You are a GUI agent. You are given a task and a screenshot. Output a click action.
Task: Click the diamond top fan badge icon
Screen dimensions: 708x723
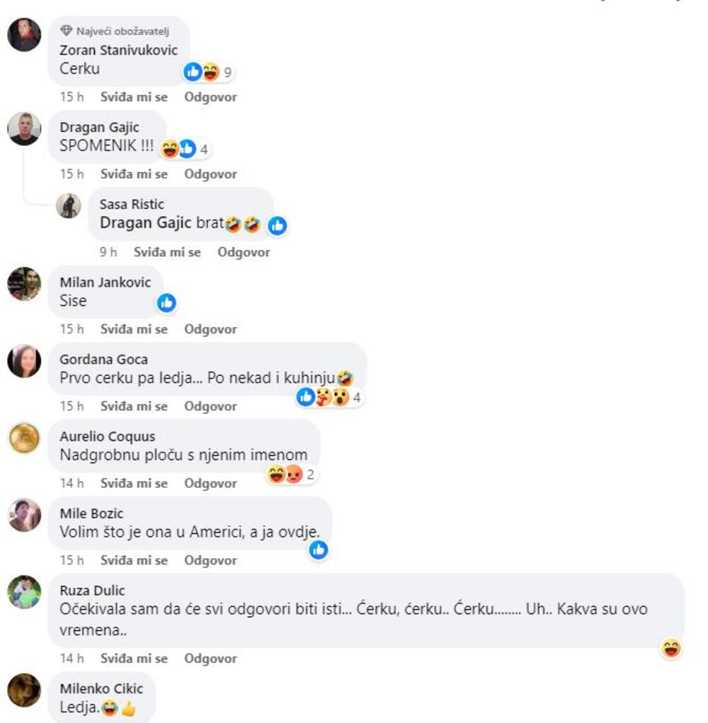point(67,31)
